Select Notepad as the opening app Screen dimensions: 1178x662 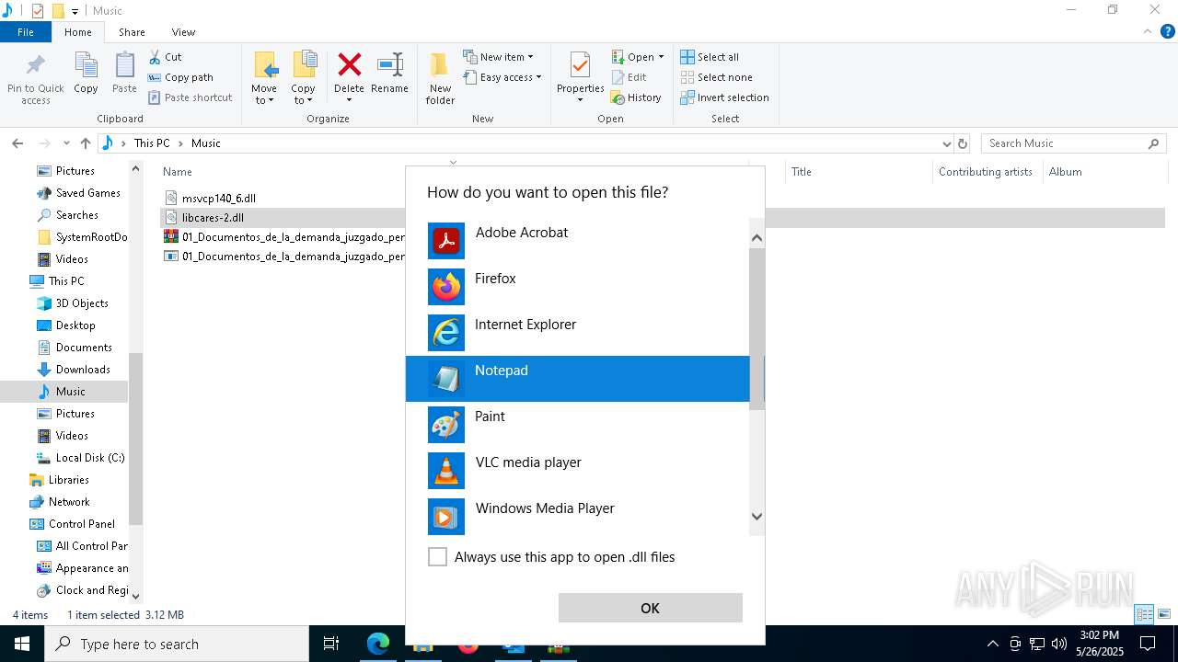pyautogui.click(x=578, y=379)
